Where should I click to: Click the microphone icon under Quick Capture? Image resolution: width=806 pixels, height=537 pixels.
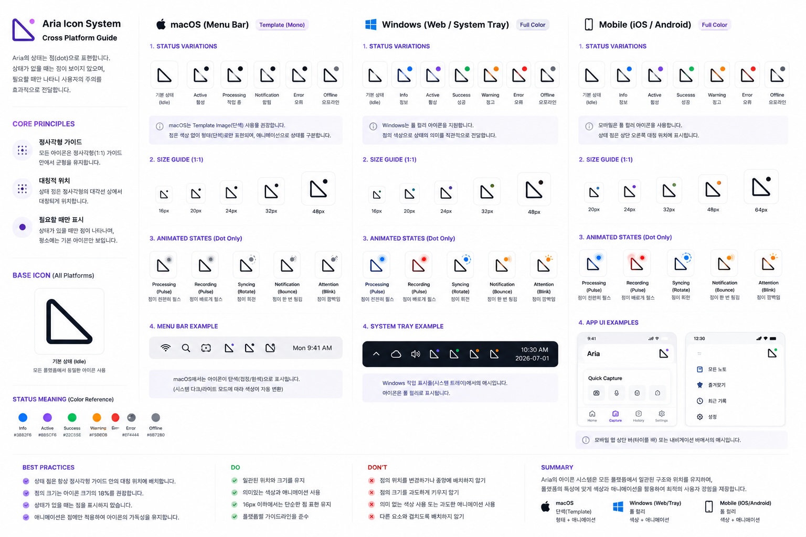point(617,393)
